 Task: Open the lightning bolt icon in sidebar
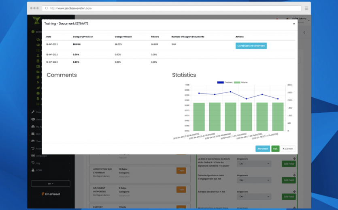click(38, 82)
